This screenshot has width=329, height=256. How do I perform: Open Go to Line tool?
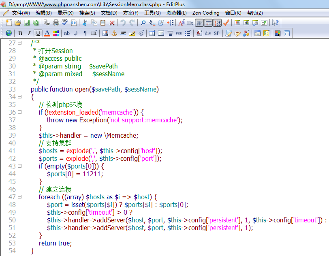pyautogui.click(x=170, y=23)
